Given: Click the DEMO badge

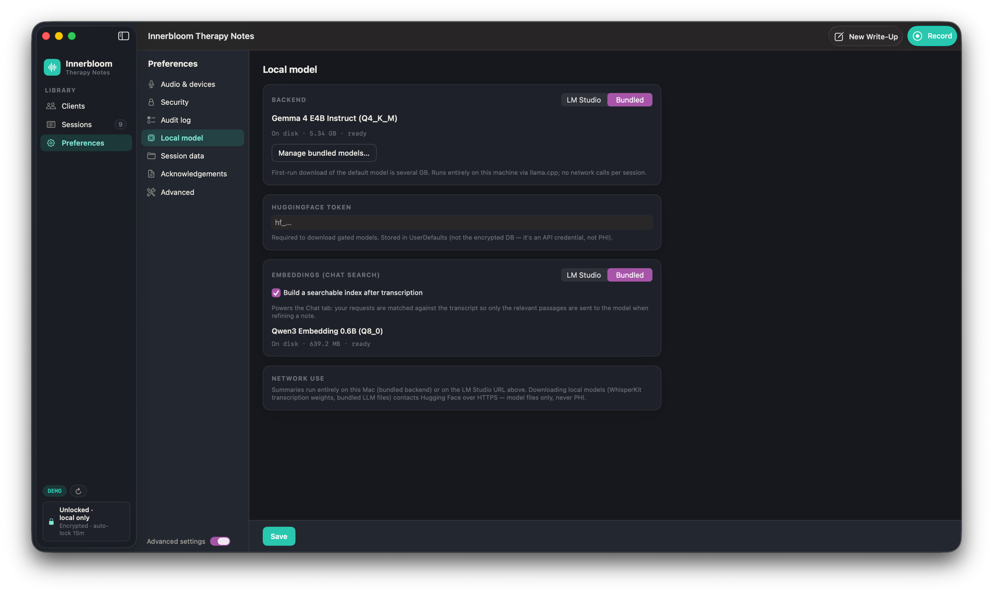Looking at the screenshot, I should (55, 491).
